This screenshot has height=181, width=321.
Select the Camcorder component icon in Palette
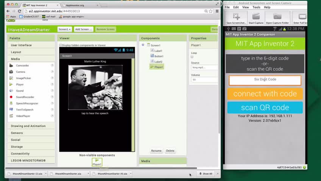point(11,66)
